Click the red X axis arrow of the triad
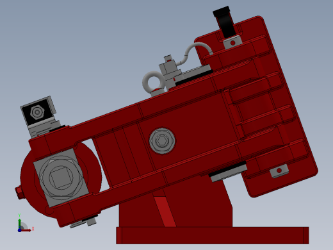333x250 pixels. pyautogui.click(x=26, y=230)
